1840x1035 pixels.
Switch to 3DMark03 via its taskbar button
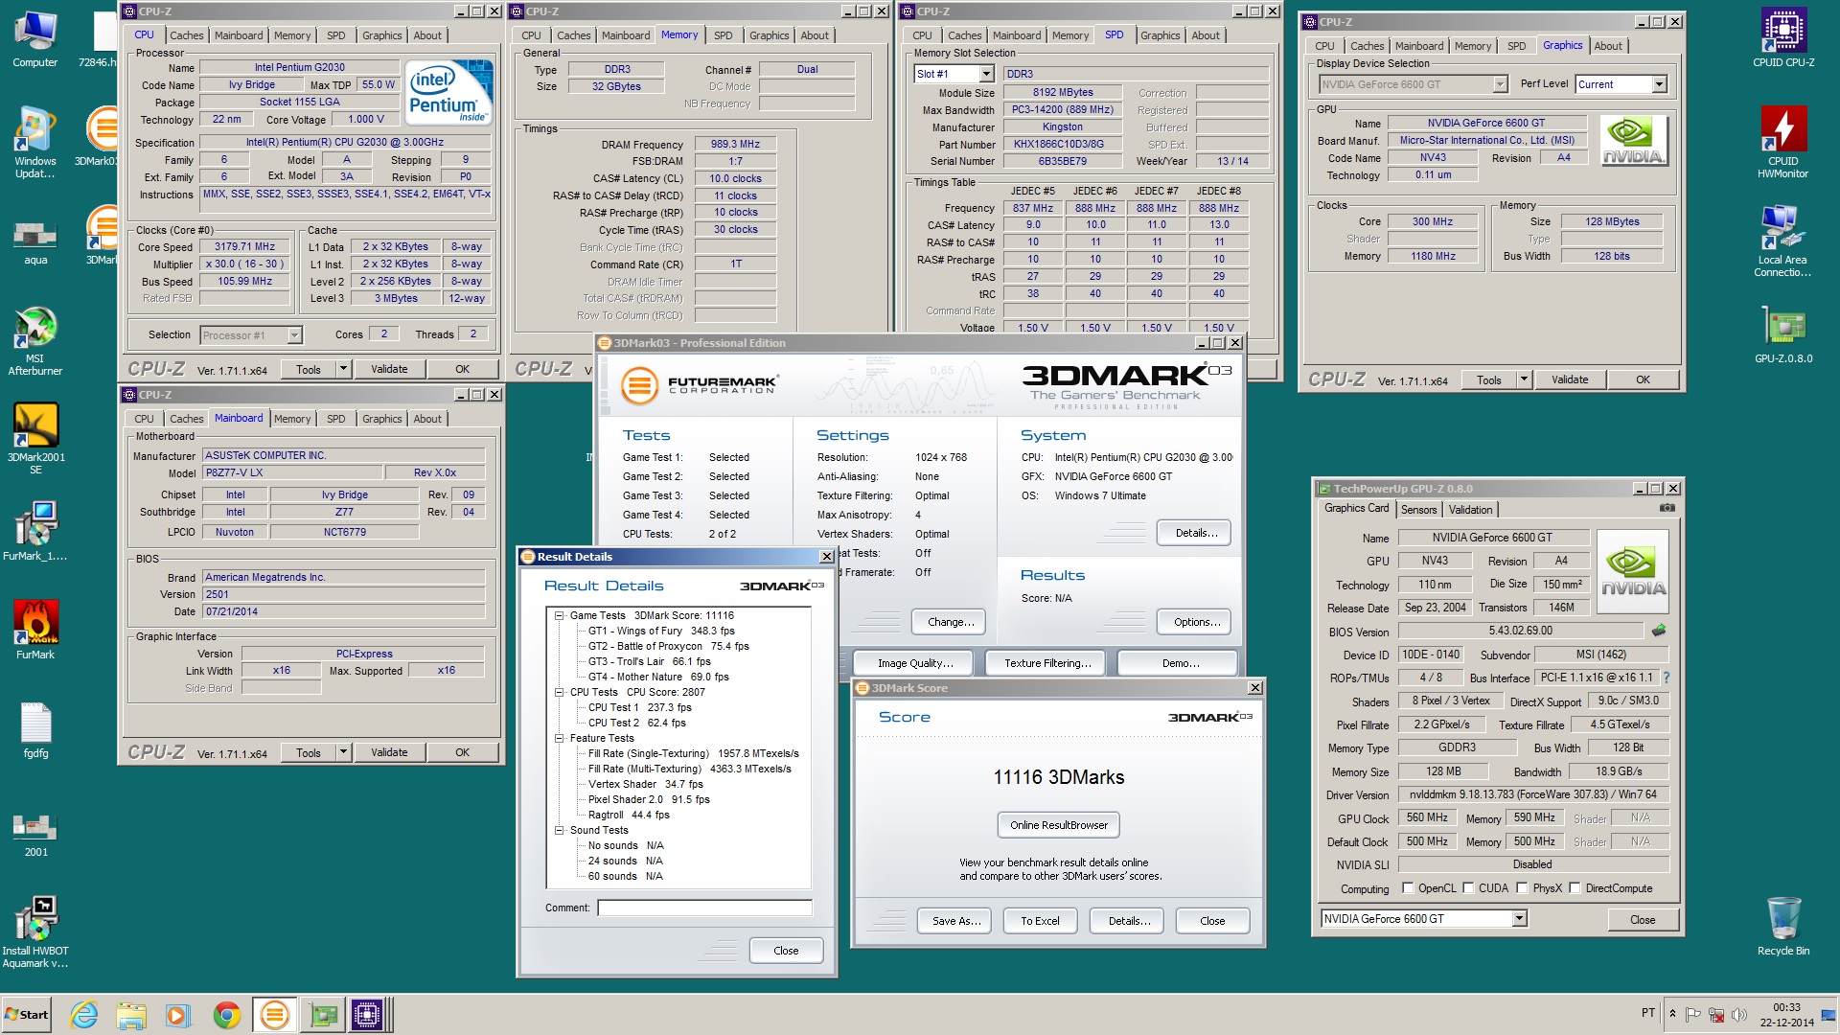[274, 1015]
